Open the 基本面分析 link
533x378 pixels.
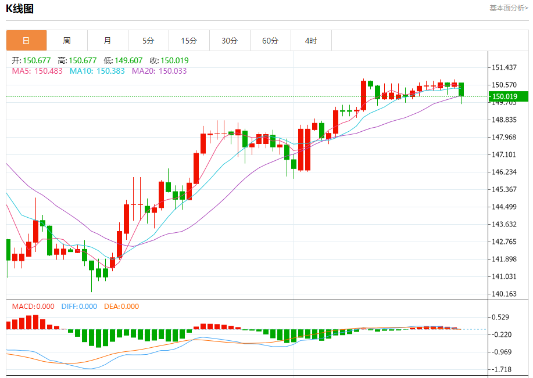click(509, 8)
